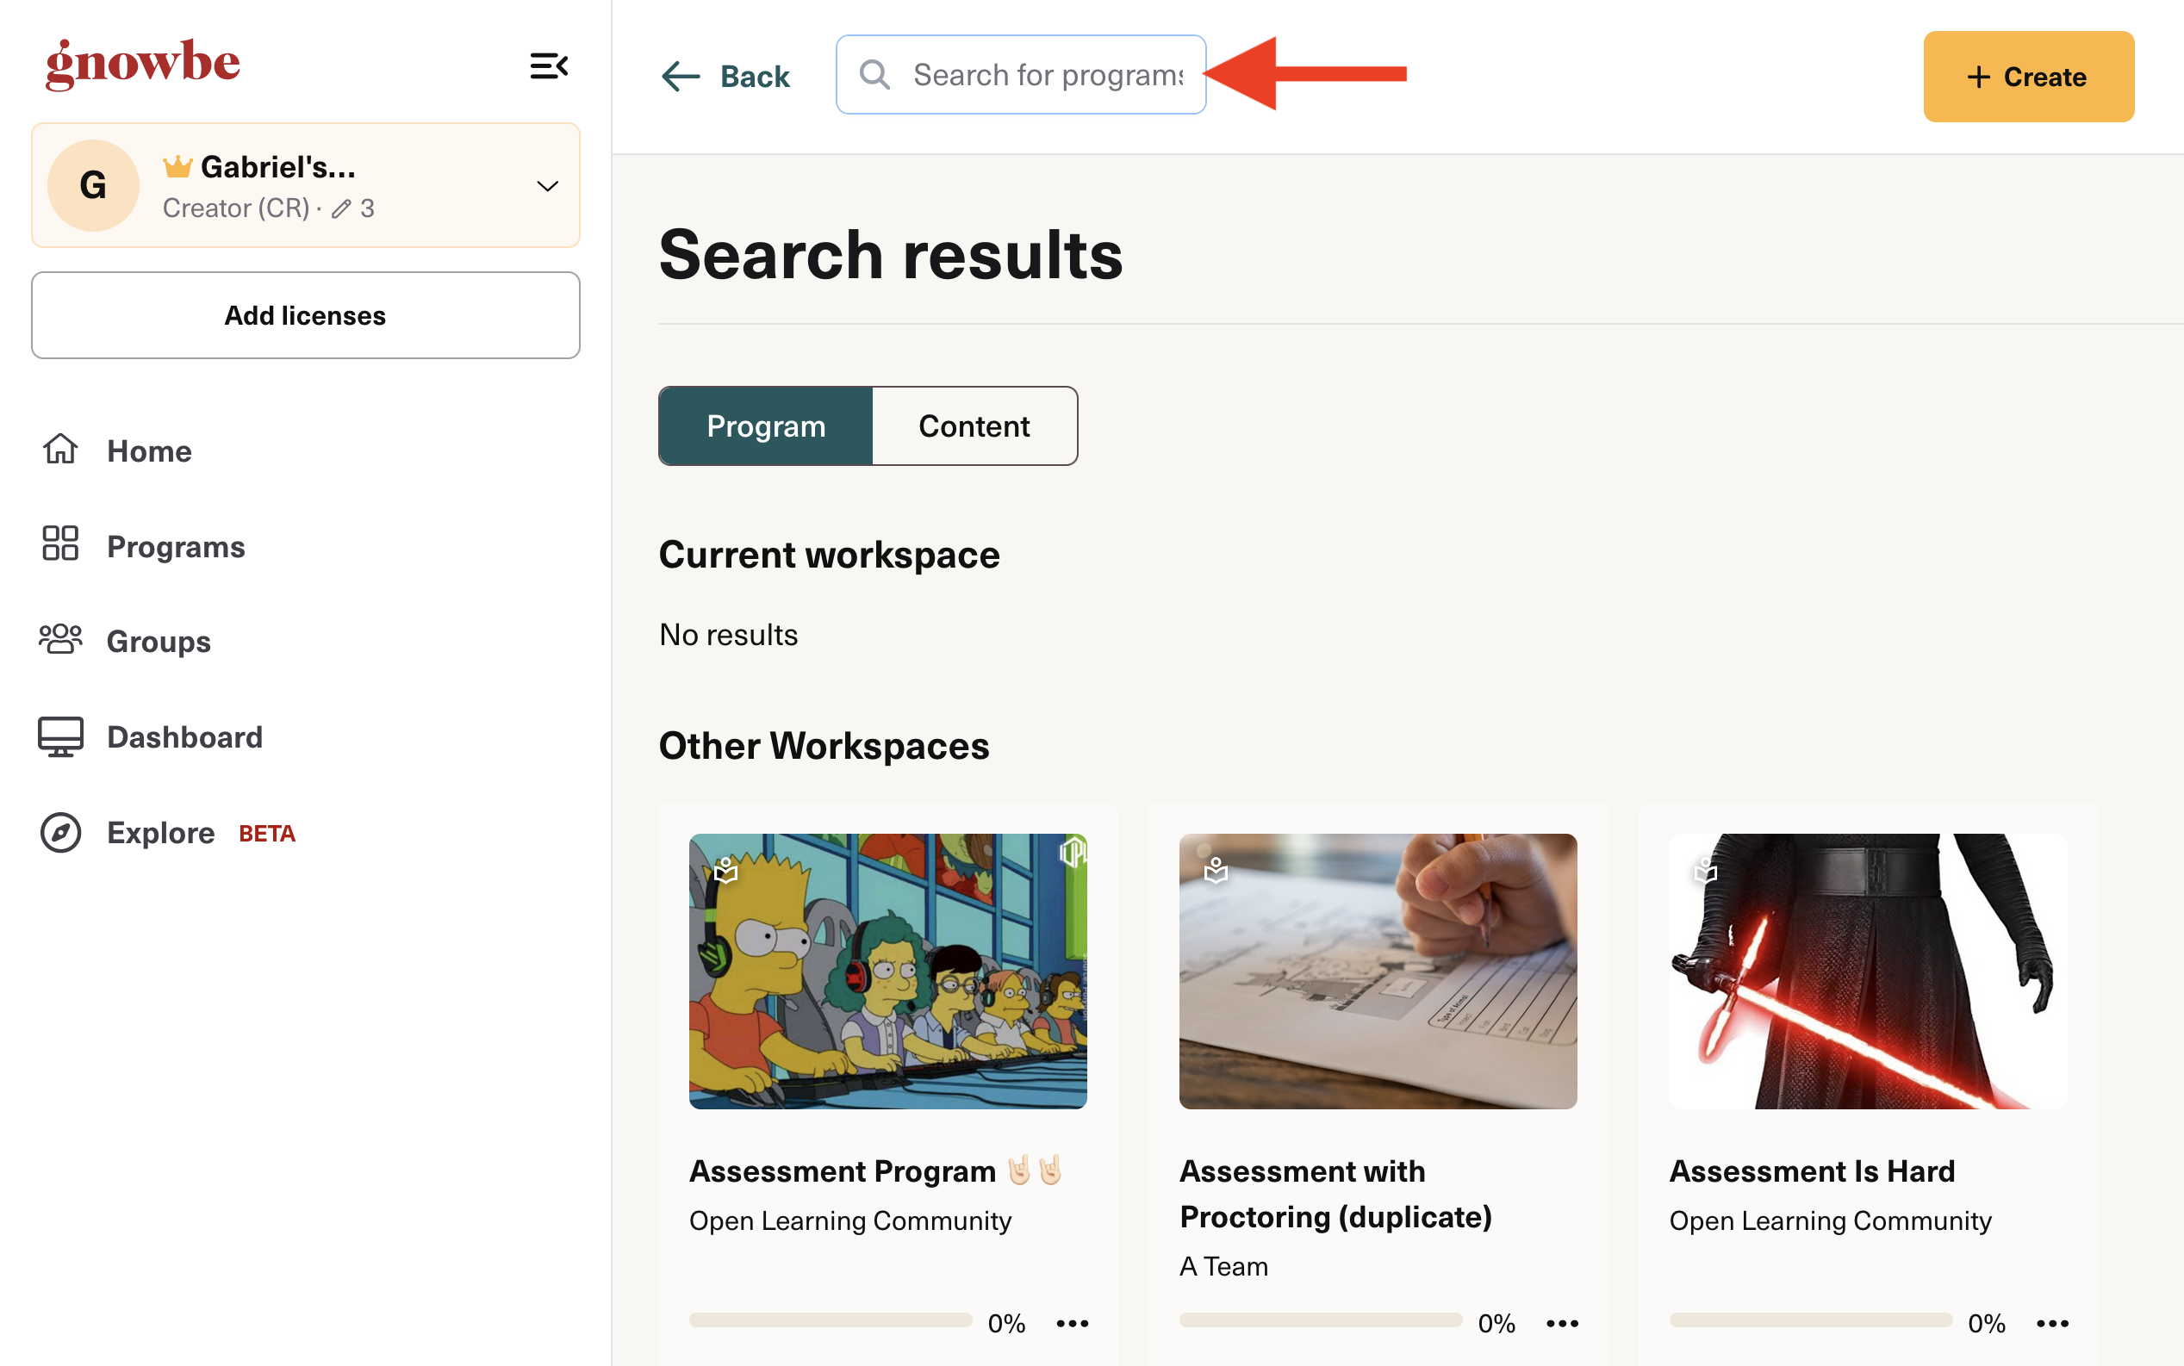Focus the Search for programs field
Screen dimensions: 2184x1366
pos(1021,75)
